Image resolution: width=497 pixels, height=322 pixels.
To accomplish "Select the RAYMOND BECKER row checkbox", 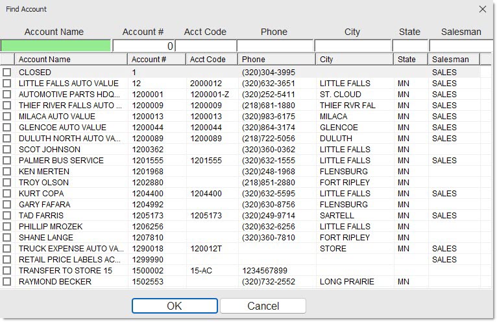I will click(7, 282).
